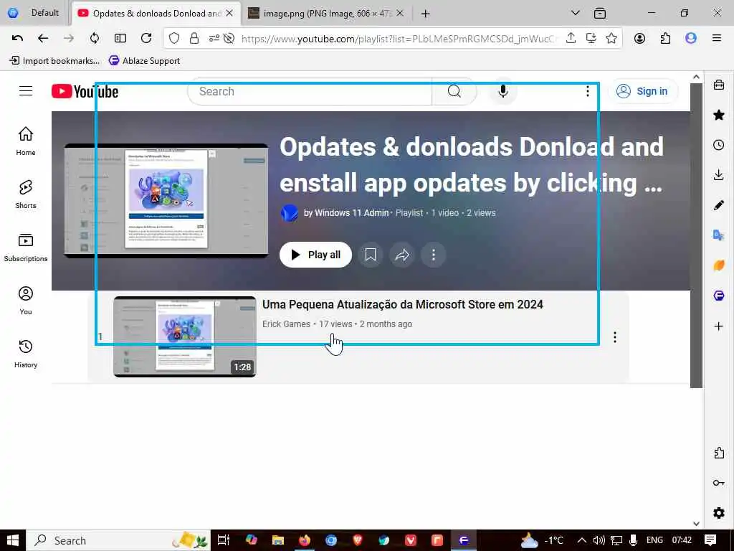The image size is (734, 551).
Task: Open history clock panel in browser sidebar
Action: [x=719, y=145]
